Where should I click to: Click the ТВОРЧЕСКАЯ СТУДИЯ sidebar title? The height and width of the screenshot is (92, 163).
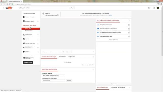click(29, 13)
